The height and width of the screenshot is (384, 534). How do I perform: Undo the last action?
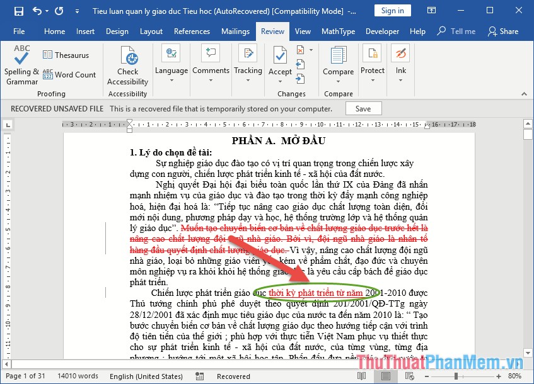(x=37, y=11)
